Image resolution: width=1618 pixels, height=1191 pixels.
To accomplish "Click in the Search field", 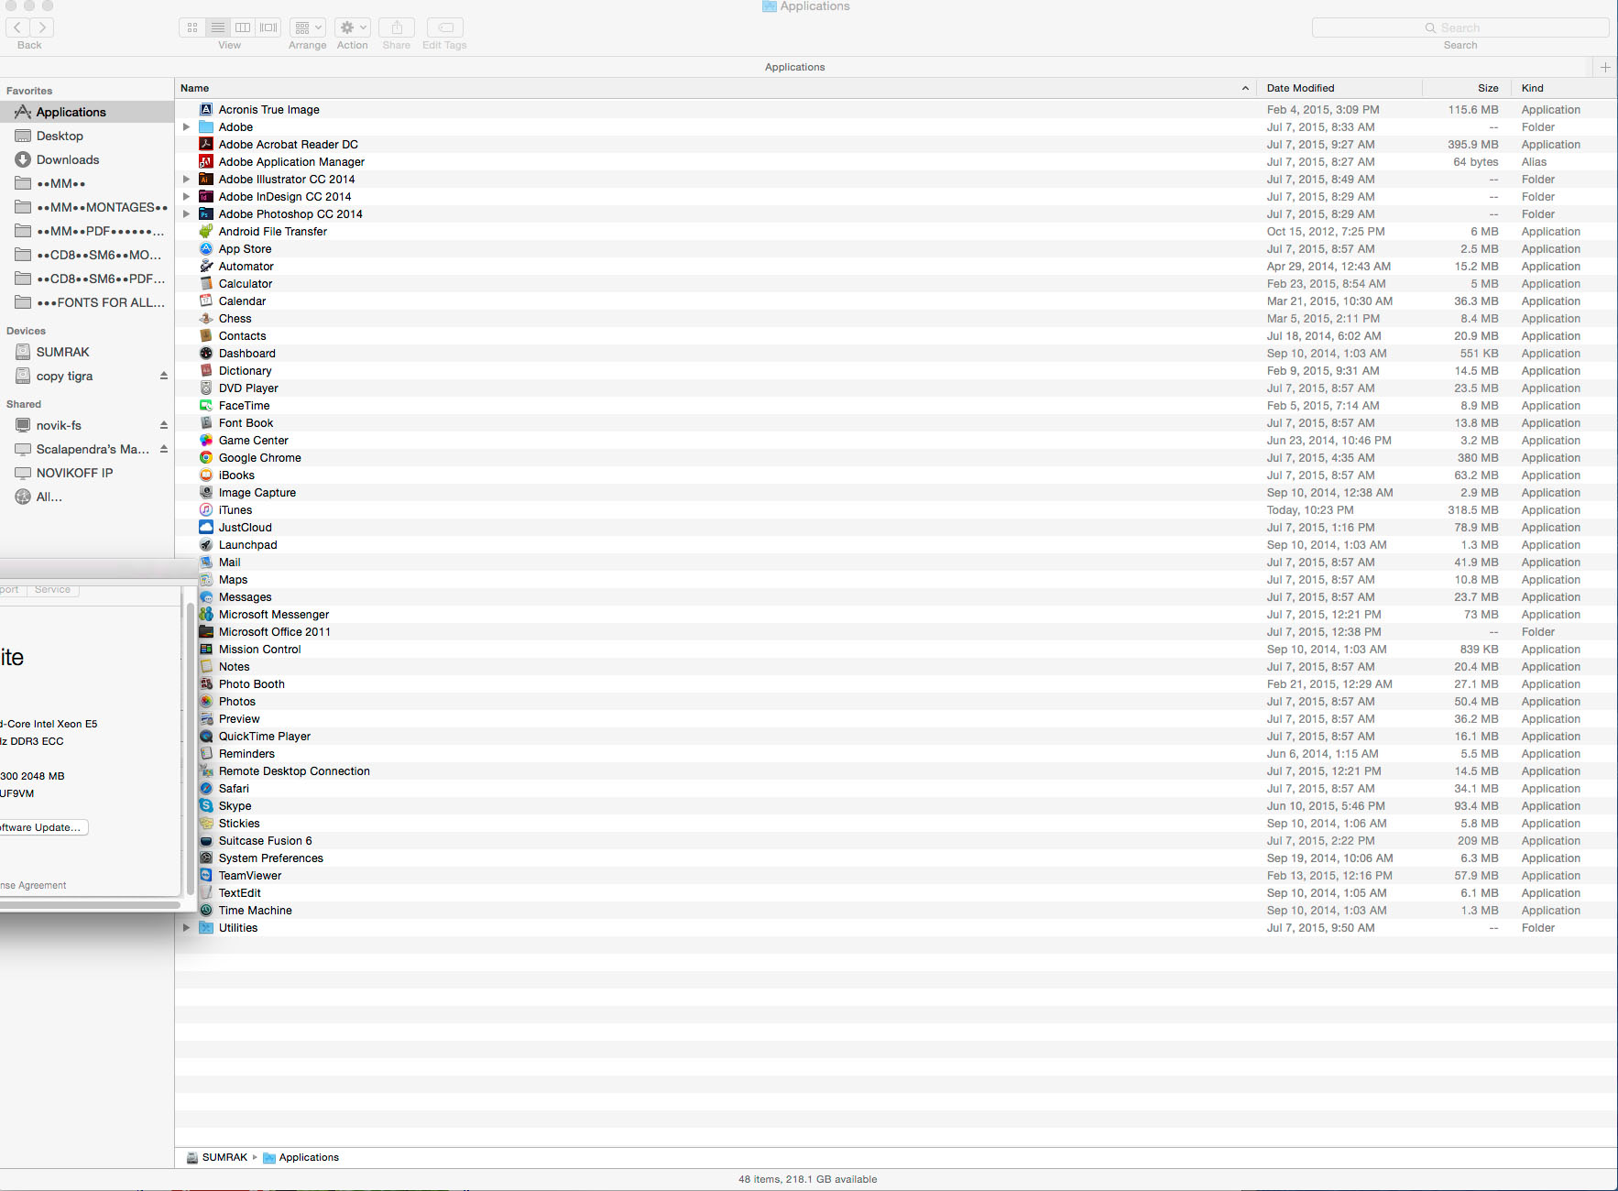I will pos(1460,27).
